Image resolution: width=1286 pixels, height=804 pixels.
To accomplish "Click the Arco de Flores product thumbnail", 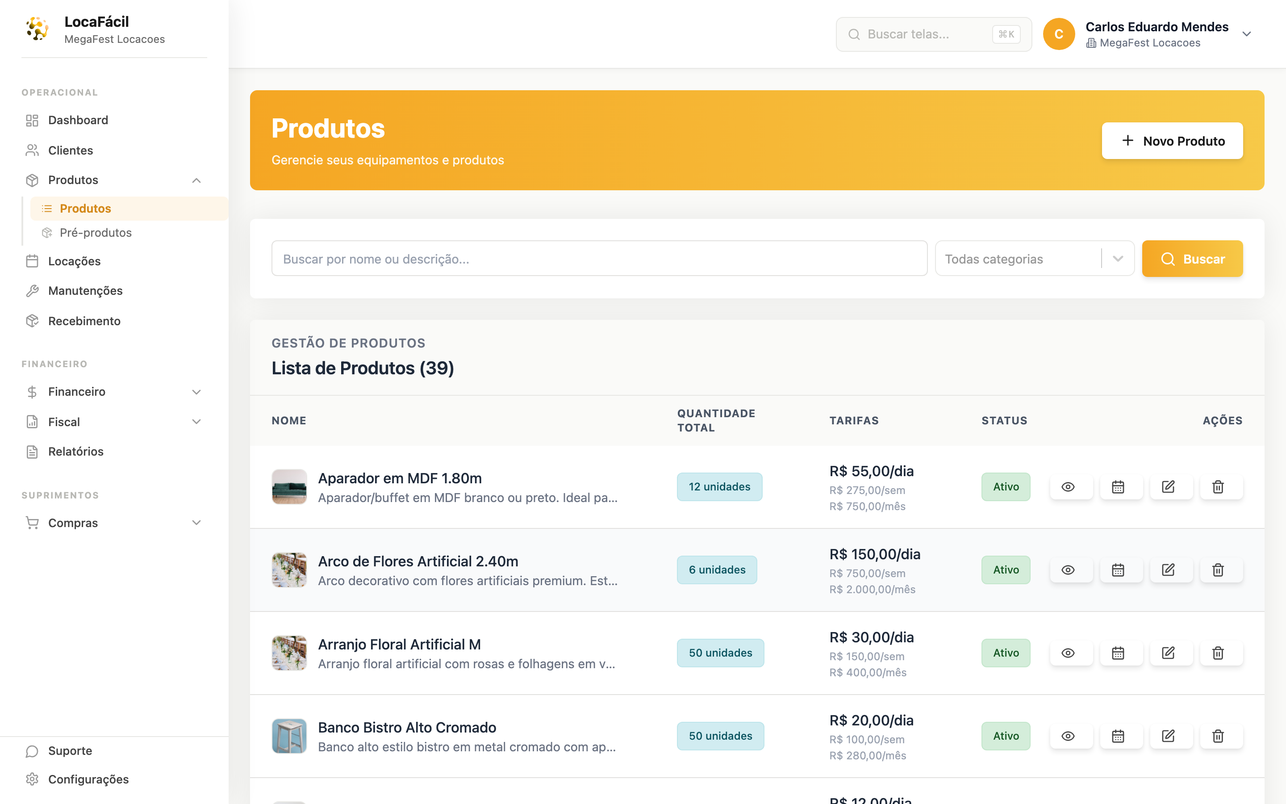I will [x=289, y=569].
